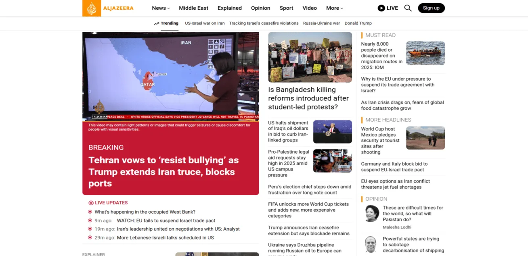
Task: Click the Trump podium thumbnail
Action: tap(333, 131)
